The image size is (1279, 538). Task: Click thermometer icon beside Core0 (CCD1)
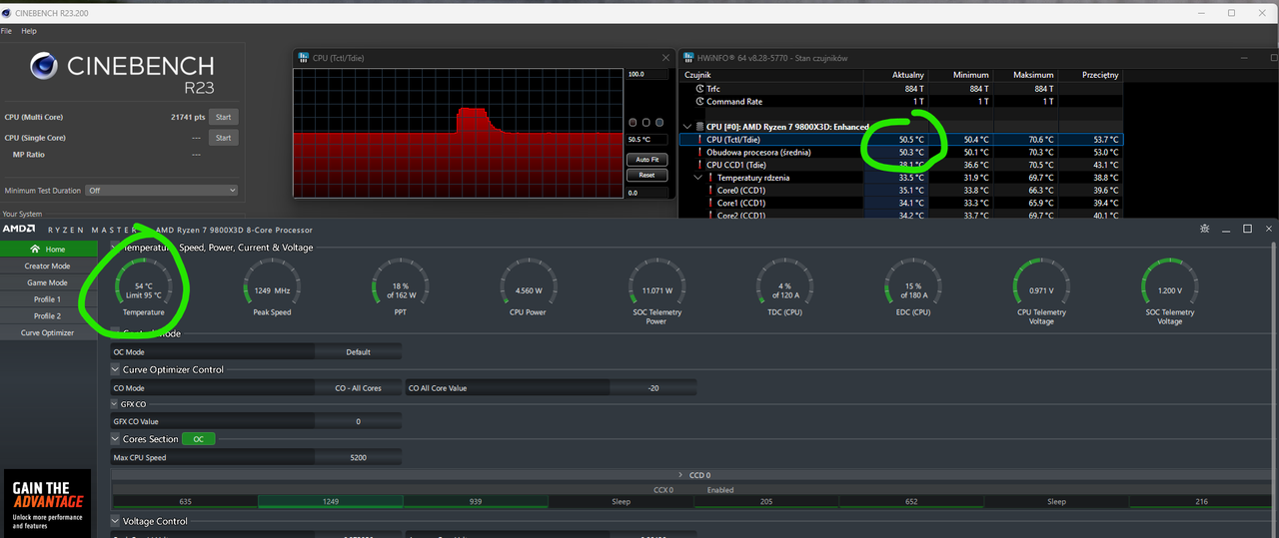709,190
